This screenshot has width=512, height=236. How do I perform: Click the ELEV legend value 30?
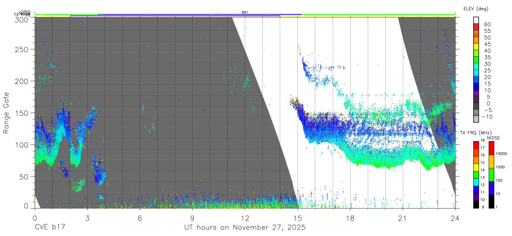[487, 64]
